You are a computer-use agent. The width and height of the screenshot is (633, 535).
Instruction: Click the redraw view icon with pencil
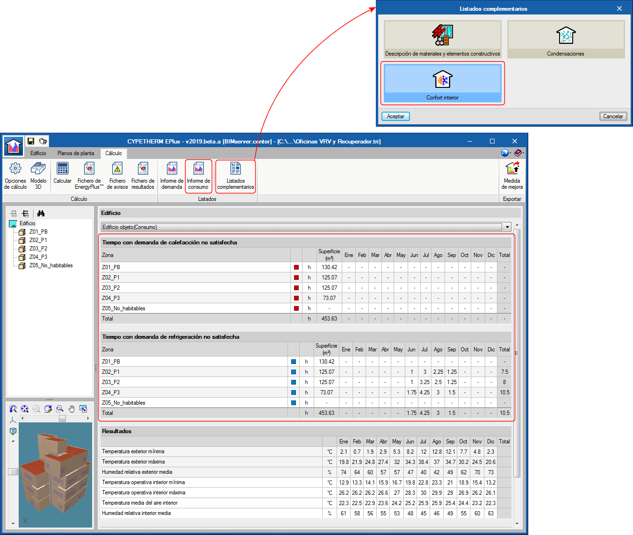click(48, 409)
